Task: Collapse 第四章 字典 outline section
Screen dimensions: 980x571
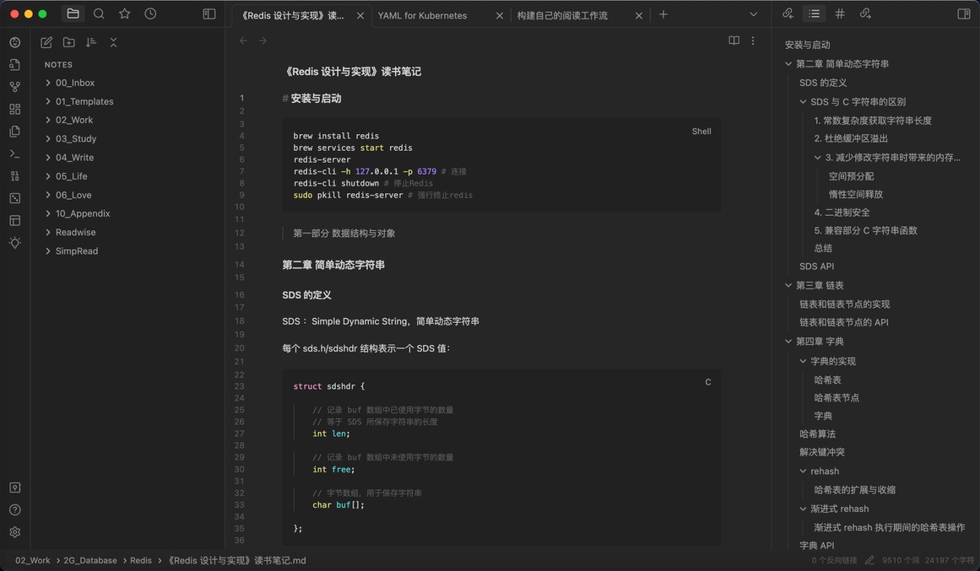Action: pyautogui.click(x=788, y=342)
